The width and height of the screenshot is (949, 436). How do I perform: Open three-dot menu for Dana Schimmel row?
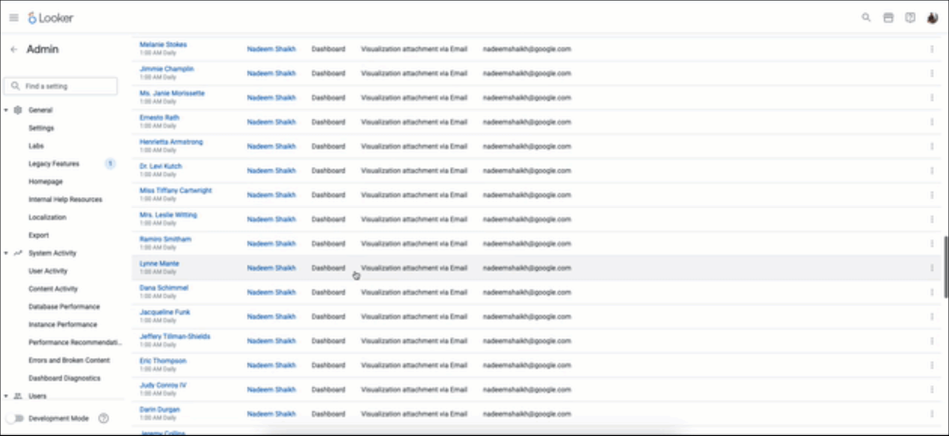tap(932, 292)
